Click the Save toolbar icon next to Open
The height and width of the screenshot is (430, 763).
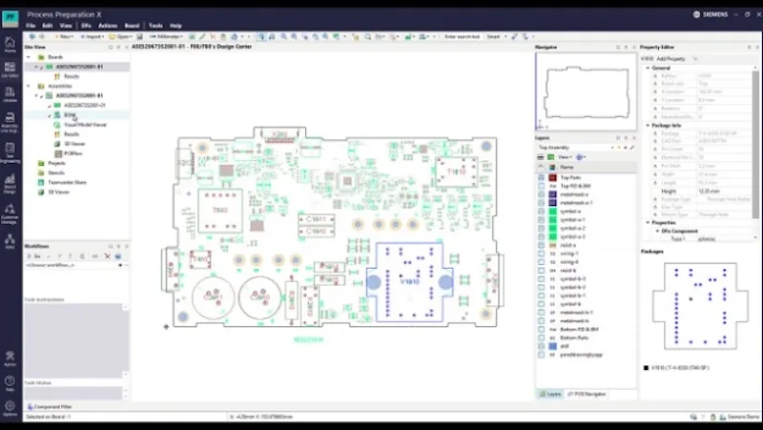pyautogui.click(x=139, y=36)
